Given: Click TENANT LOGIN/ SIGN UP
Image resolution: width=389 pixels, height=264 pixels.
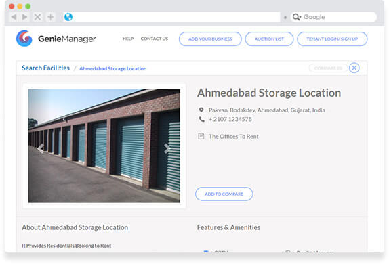Looking at the screenshot, I should point(332,39).
